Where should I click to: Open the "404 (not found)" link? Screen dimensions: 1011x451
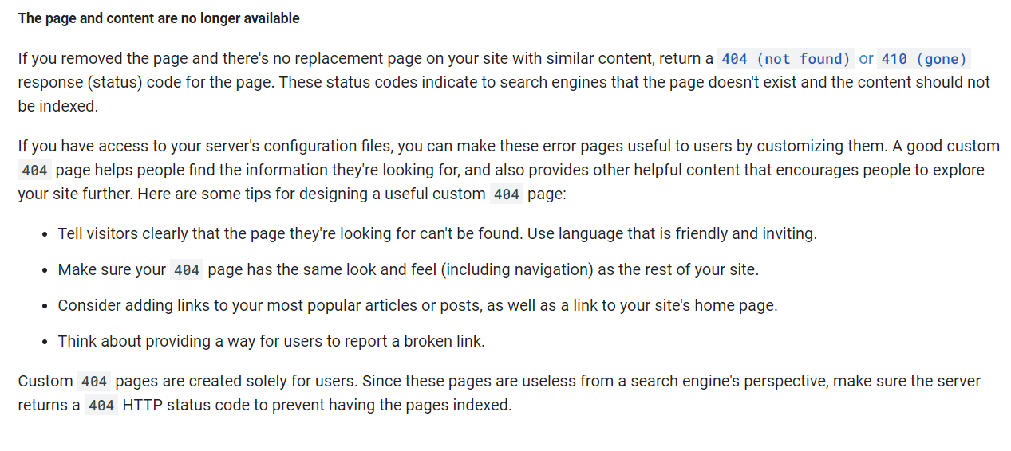pyautogui.click(x=785, y=59)
